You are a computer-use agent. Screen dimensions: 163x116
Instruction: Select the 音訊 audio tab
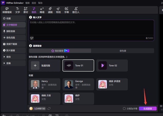tap(34, 10)
